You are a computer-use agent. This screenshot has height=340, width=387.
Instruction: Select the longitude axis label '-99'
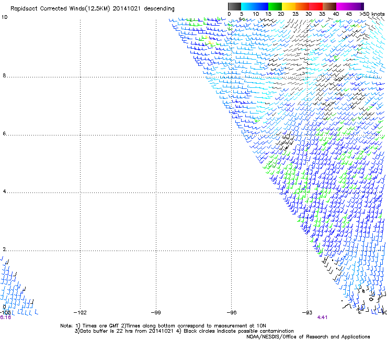[156, 313]
